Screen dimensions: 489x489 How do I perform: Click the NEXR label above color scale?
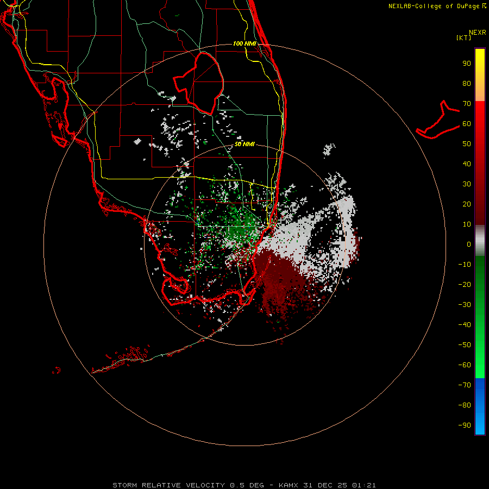(x=477, y=33)
